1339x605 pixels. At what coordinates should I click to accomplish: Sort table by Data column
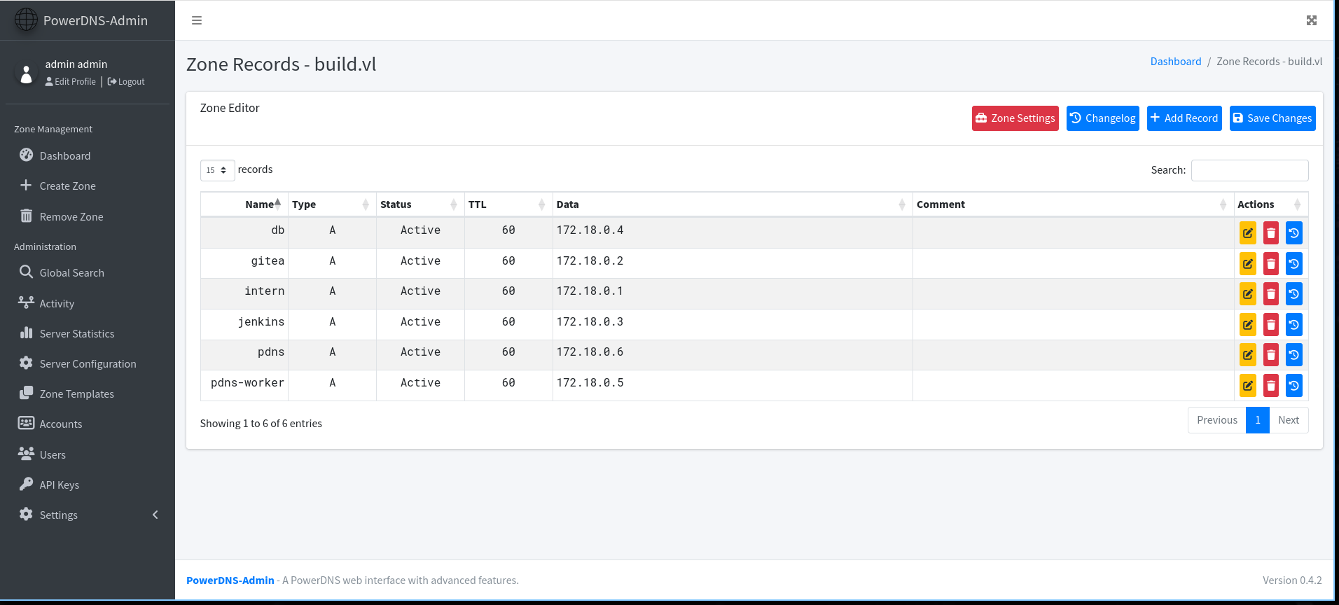(x=733, y=204)
